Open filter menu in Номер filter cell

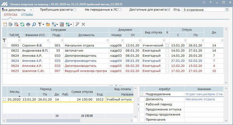pos(122,40)
